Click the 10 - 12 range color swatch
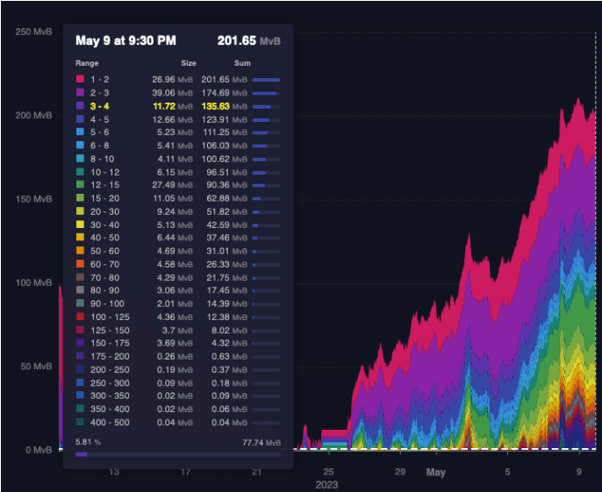The width and height of the screenshot is (602, 492). tap(80, 172)
